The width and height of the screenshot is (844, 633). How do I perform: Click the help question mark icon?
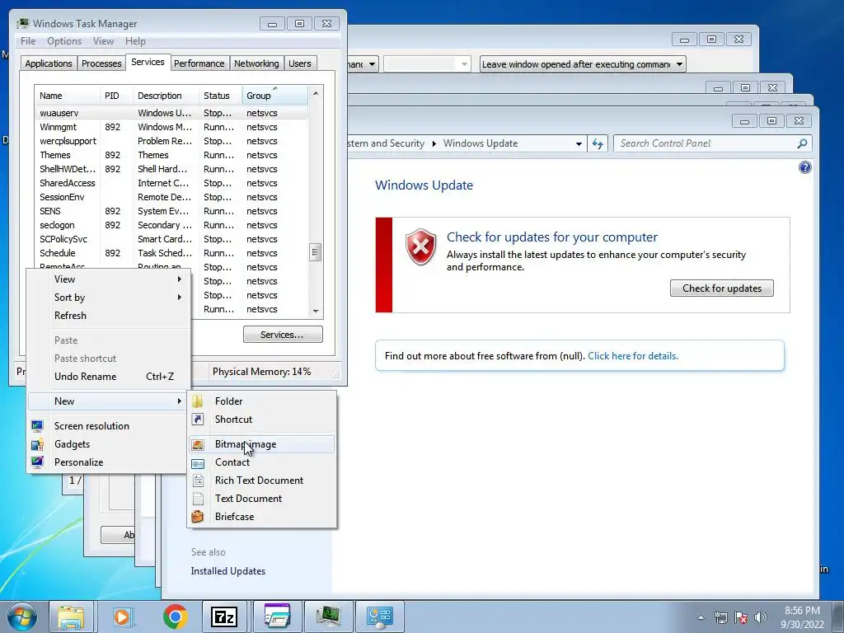click(804, 167)
